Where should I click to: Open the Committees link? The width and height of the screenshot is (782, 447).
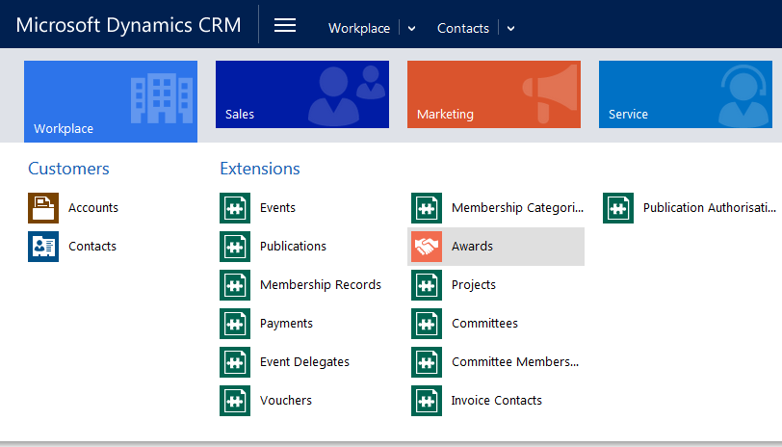click(484, 324)
